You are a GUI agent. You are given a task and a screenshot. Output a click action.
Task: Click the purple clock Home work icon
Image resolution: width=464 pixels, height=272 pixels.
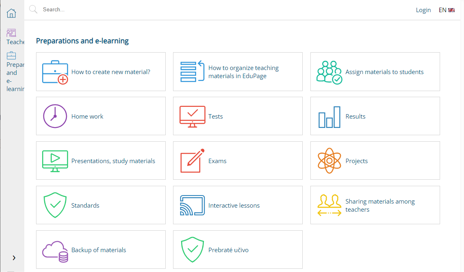tap(55, 116)
